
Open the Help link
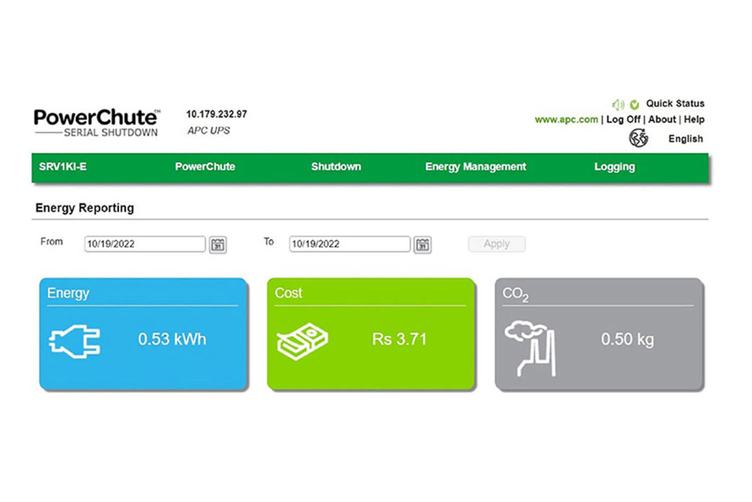pos(694,120)
